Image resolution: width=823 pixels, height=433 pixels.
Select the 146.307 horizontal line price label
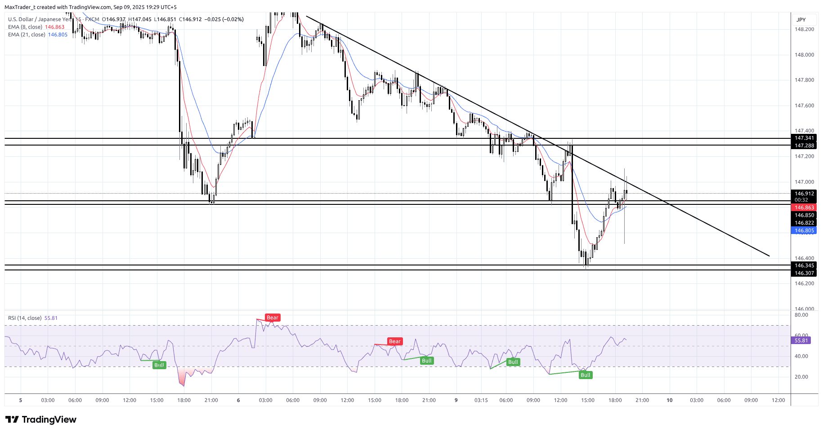(x=804, y=273)
